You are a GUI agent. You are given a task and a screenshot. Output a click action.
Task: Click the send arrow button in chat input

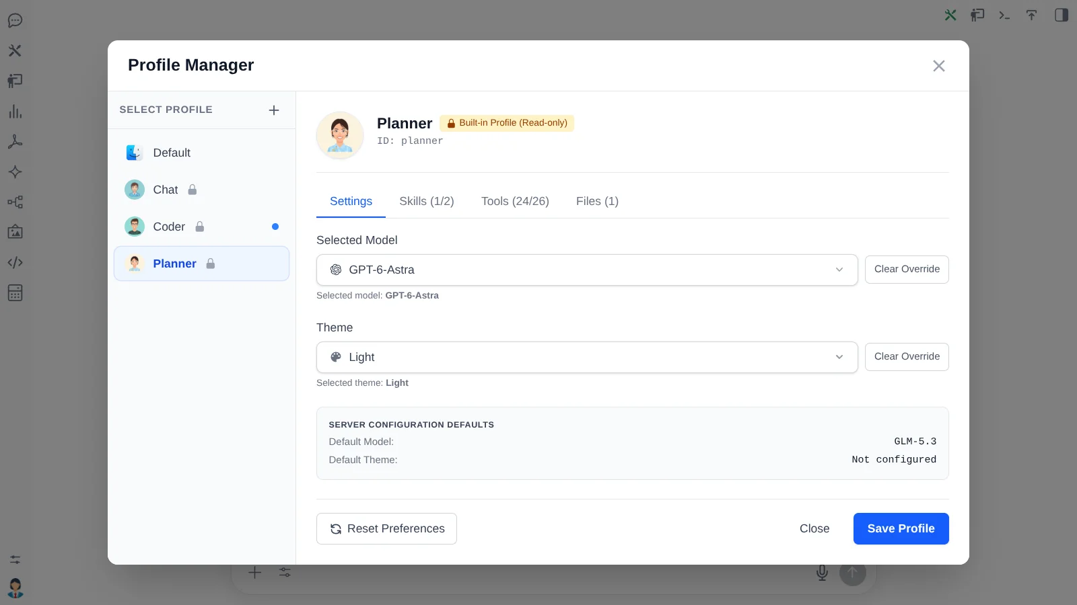(x=853, y=573)
